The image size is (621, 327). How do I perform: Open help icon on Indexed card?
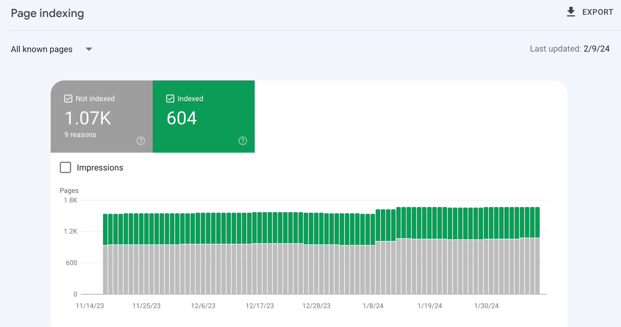pos(243,141)
